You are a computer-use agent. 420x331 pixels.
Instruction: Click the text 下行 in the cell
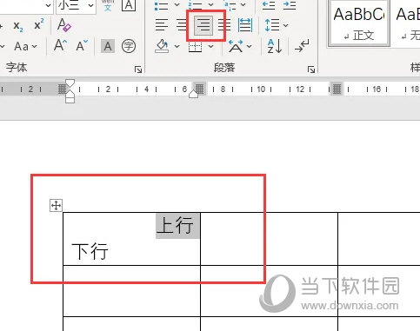[90, 251]
